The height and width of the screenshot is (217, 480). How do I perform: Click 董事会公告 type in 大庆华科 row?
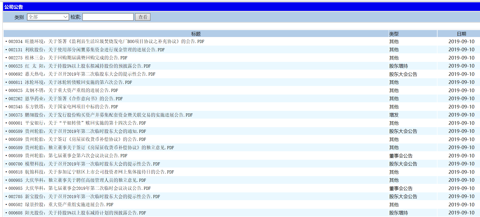pyautogui.click(x=401, y=189)
